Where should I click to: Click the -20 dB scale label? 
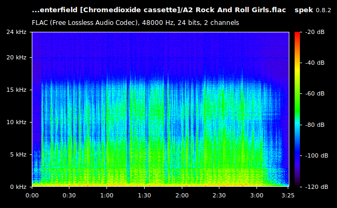(315, 32)
